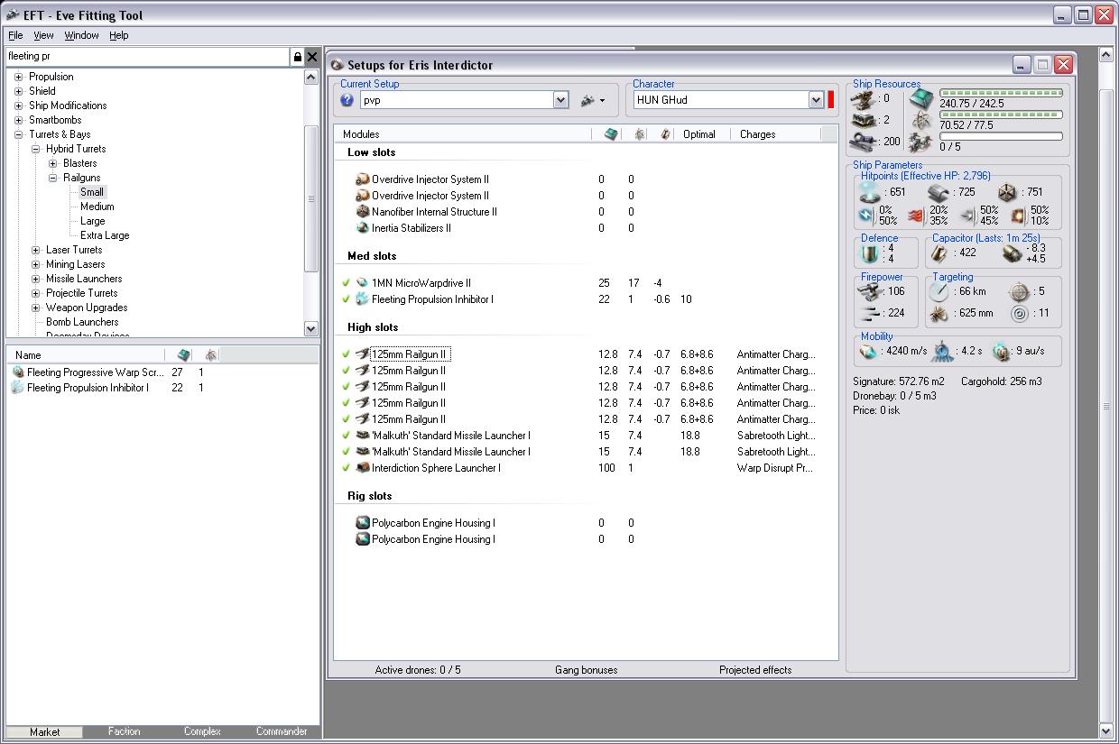Click Nanofiber Internal Structure II icon
1119x744 pixels.
coord(362,212)
